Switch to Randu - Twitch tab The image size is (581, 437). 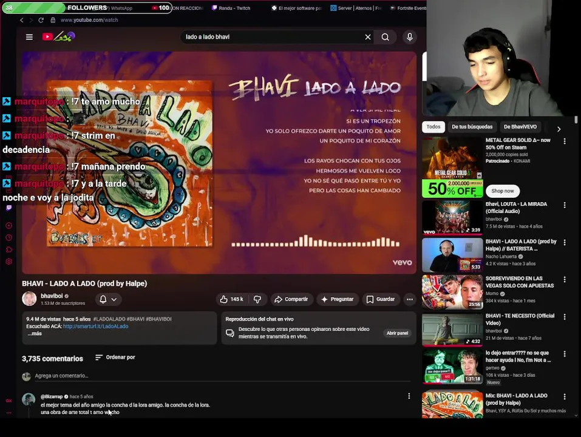(231, 8)
